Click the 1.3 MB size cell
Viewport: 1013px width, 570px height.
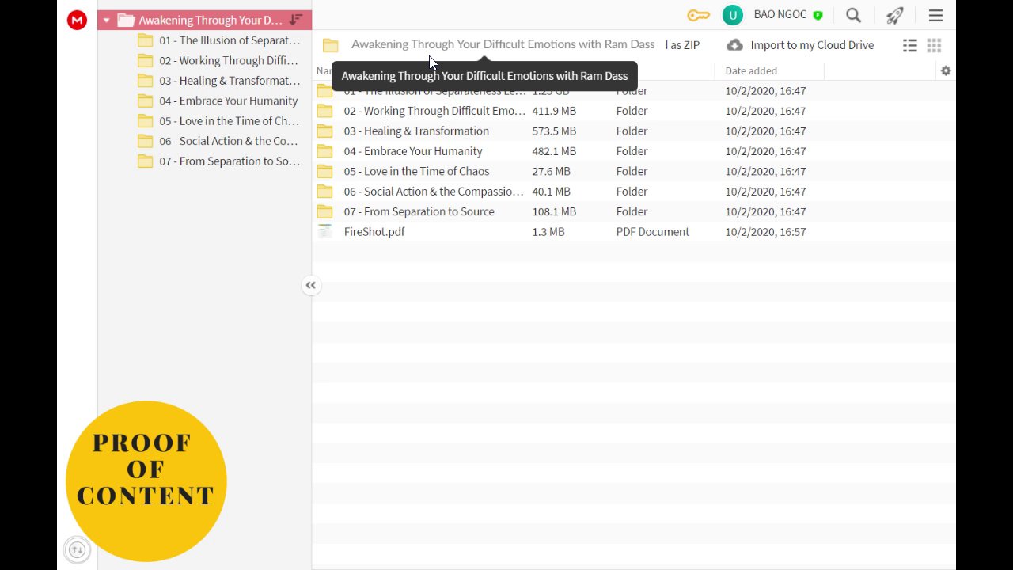548,232
